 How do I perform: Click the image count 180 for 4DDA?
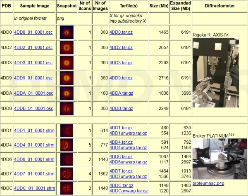coord(104,93)
